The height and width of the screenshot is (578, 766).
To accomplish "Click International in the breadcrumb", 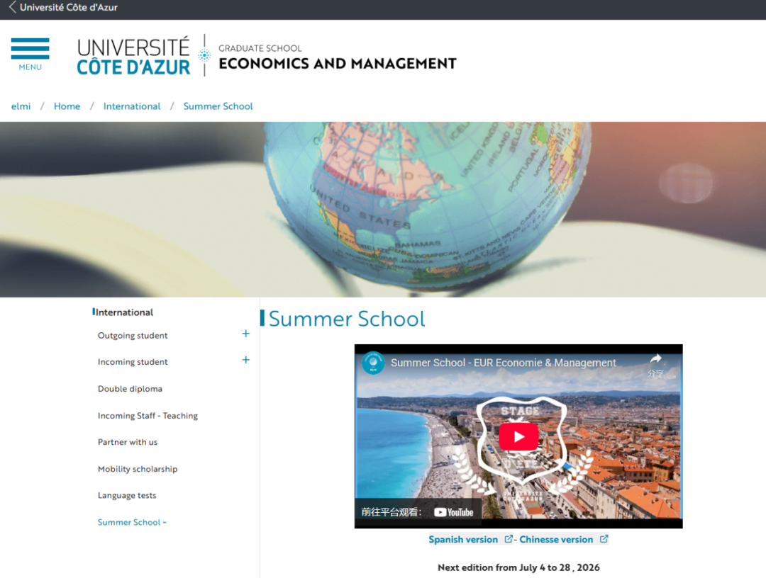I will tap(132, 106).
